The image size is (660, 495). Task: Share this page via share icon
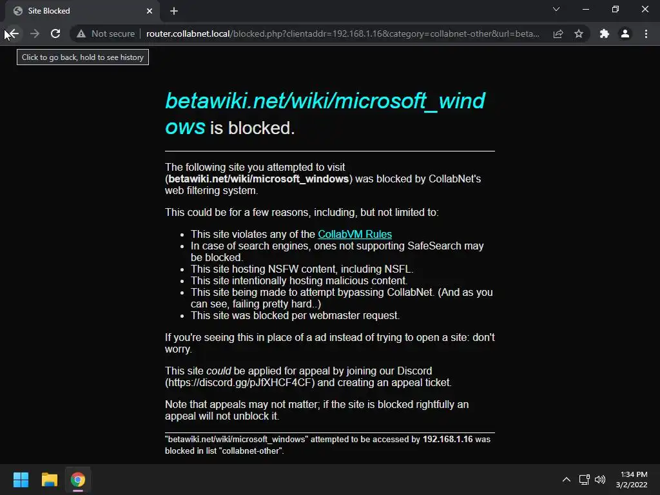[x=558, y=34]
